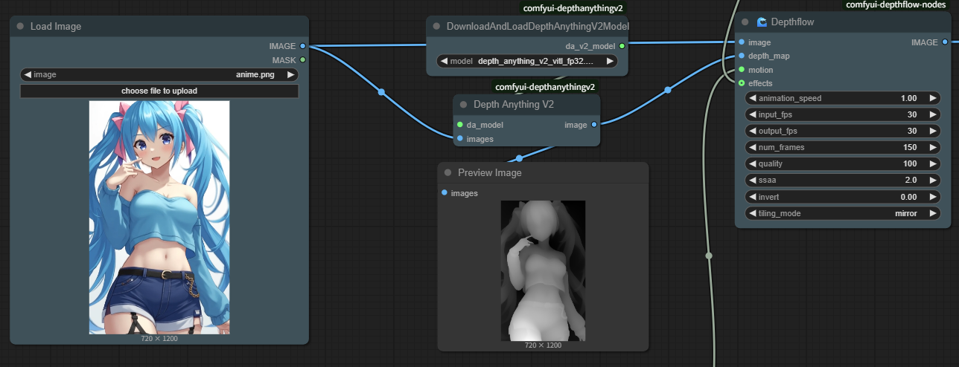Decrease output_fps with left arrow
Image resolution: width=959 pixels, height=367 pixels.
pyautogui.click(x=753, y=131)
